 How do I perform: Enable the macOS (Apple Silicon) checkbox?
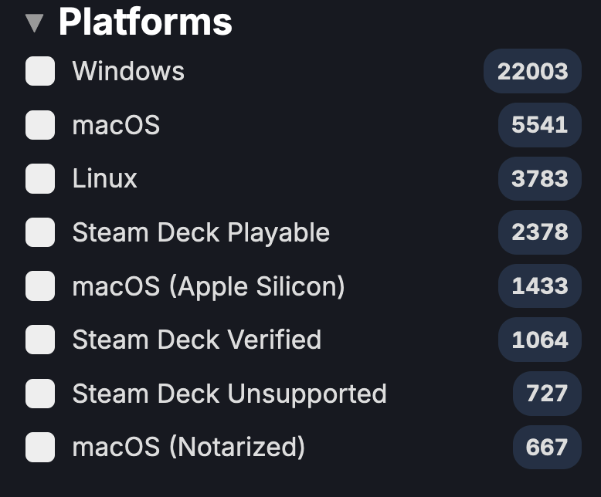(x=40, y=286)
